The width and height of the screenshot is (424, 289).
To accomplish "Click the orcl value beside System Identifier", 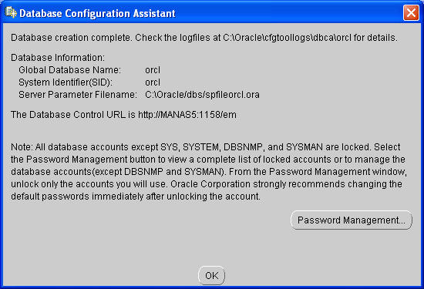I will [x=153, y=82].
